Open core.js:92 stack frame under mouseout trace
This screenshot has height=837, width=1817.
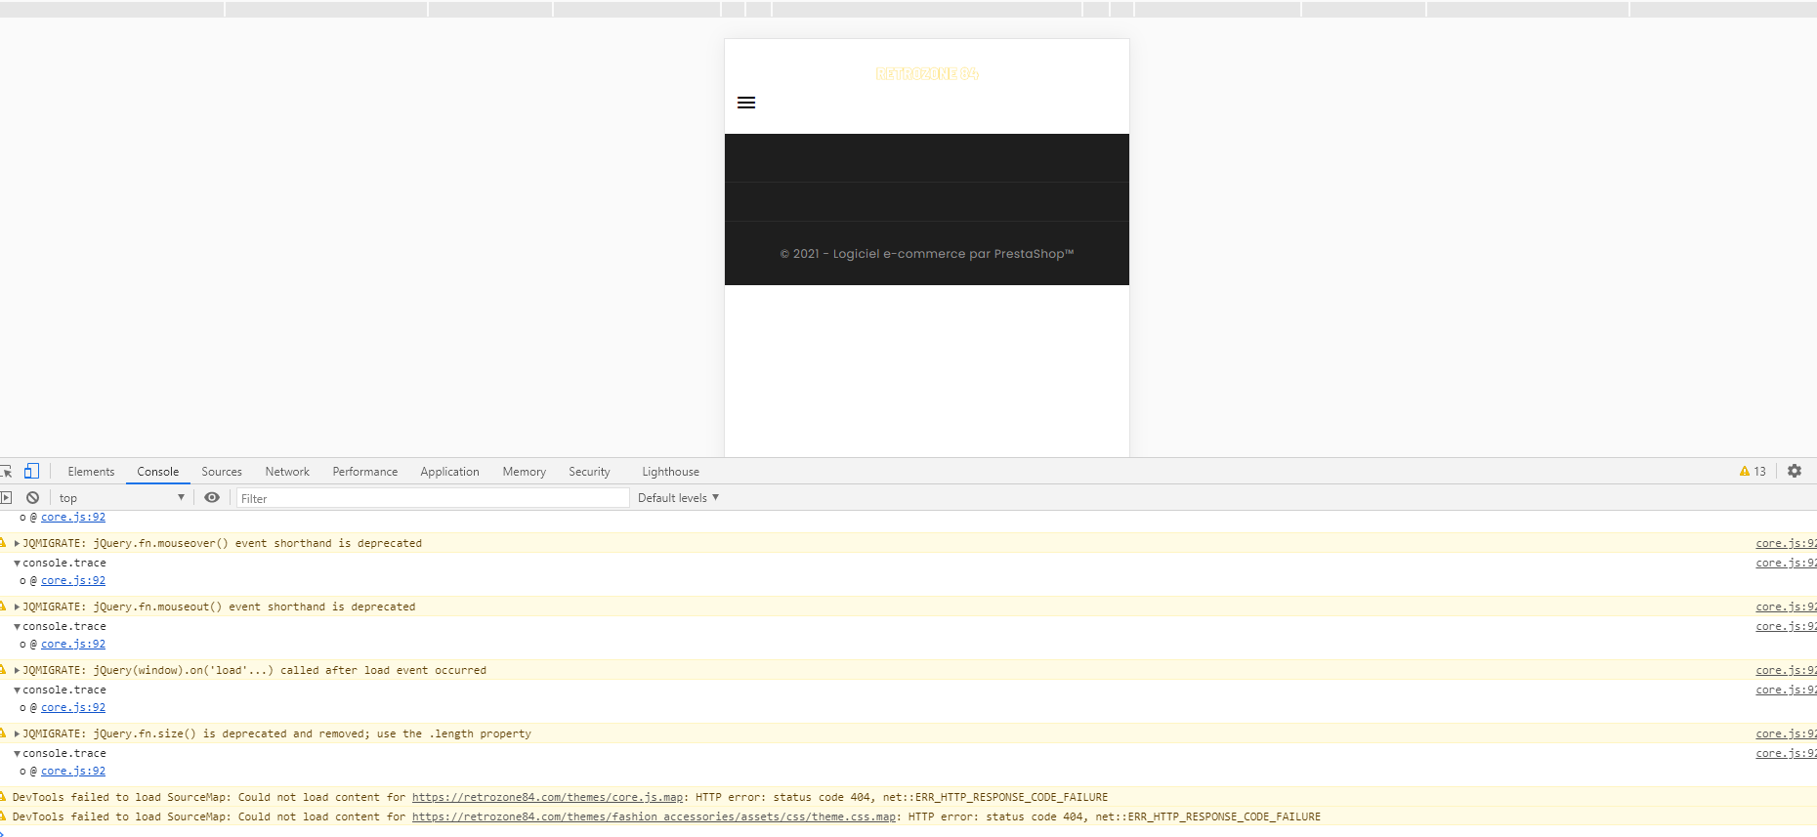tap(73, 644)
